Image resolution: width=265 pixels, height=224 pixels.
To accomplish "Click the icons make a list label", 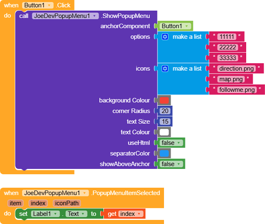I will [x=187, y=69].
